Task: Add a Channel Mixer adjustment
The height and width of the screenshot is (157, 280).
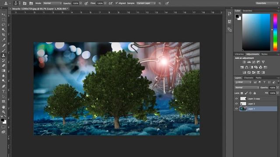Action: [x=261, y=67]
